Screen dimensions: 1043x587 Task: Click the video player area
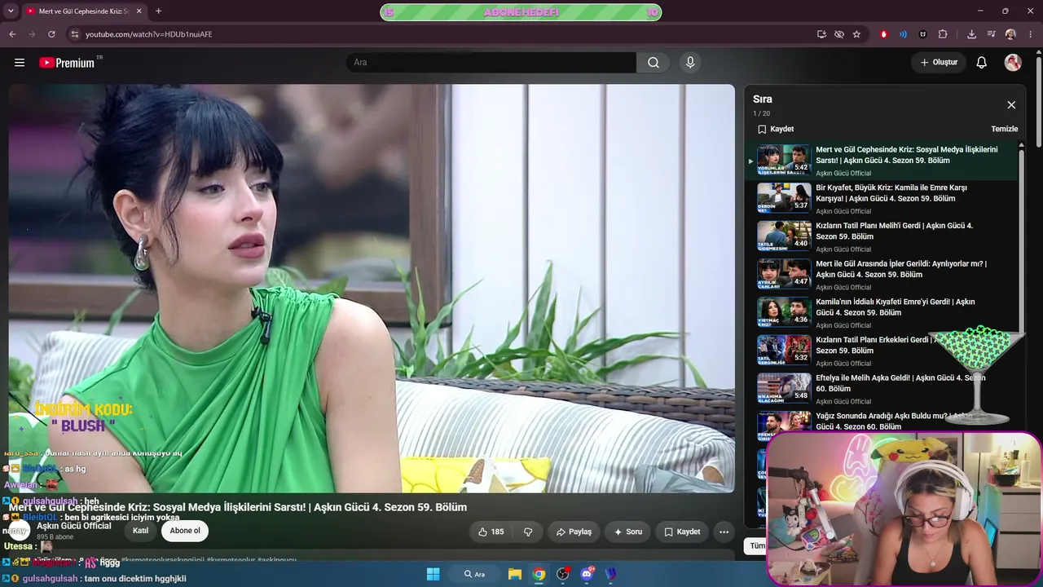click(x=372, y=289)
